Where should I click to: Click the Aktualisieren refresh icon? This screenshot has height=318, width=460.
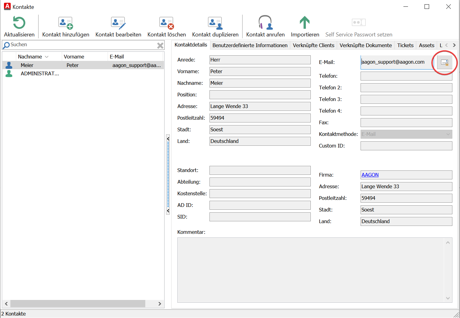click(19, 23)
